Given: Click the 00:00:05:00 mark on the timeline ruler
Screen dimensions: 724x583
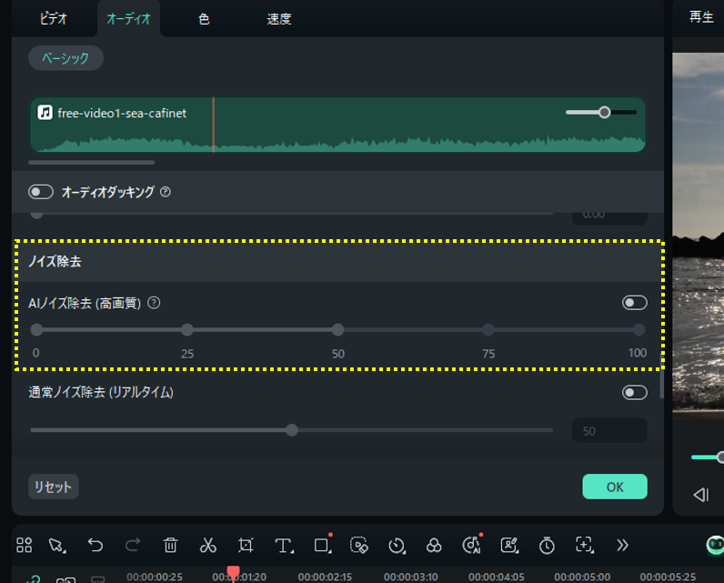Looking at the screenshot, I should pos(582,577).
